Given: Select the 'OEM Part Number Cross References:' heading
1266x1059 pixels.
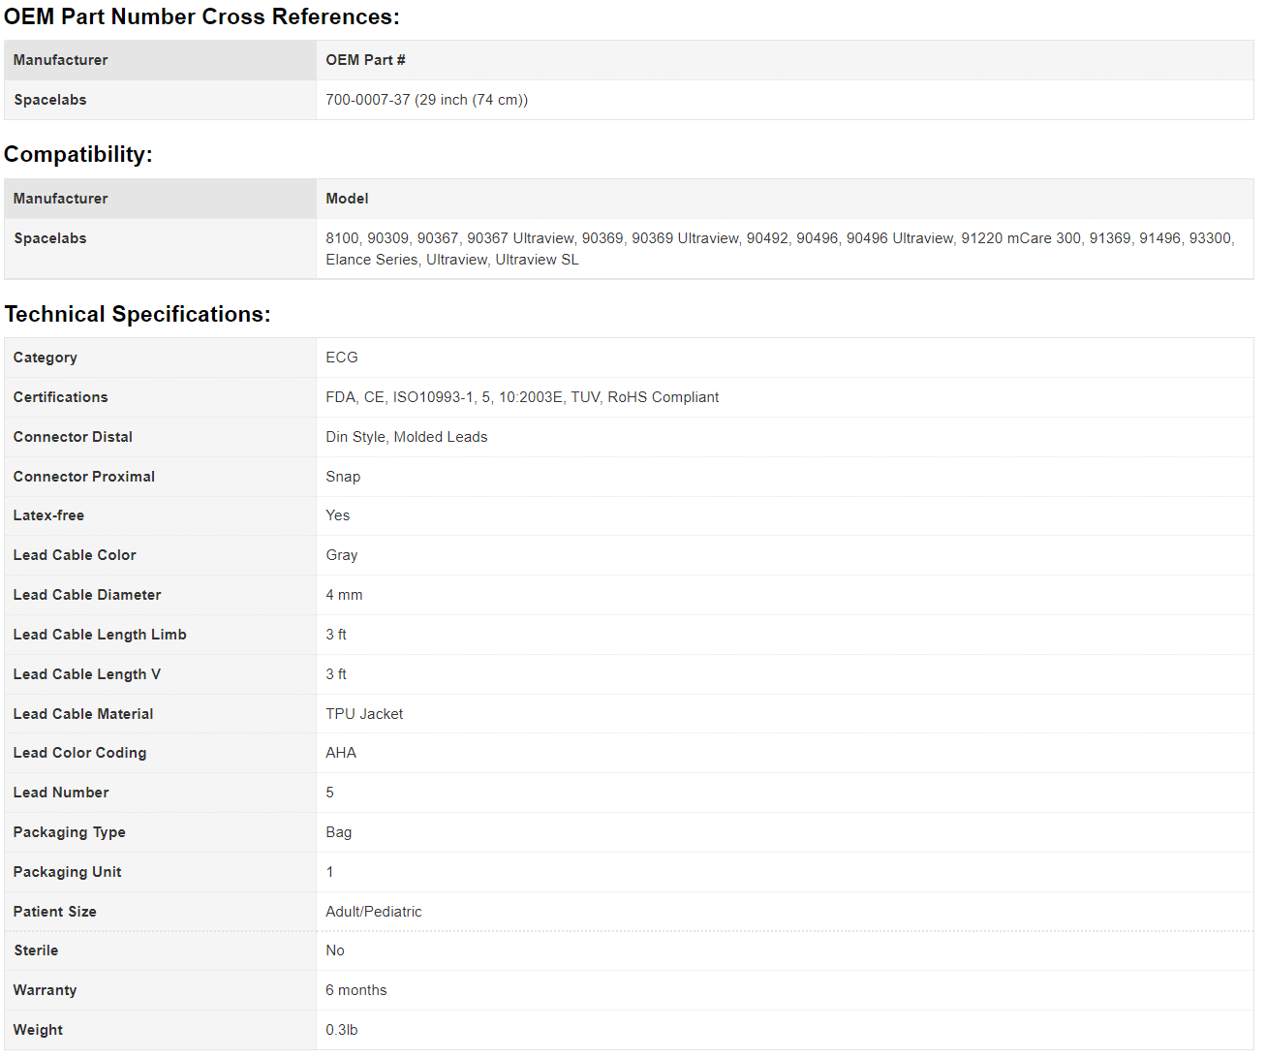Looking at the screenshot, I should pos(201,17).
